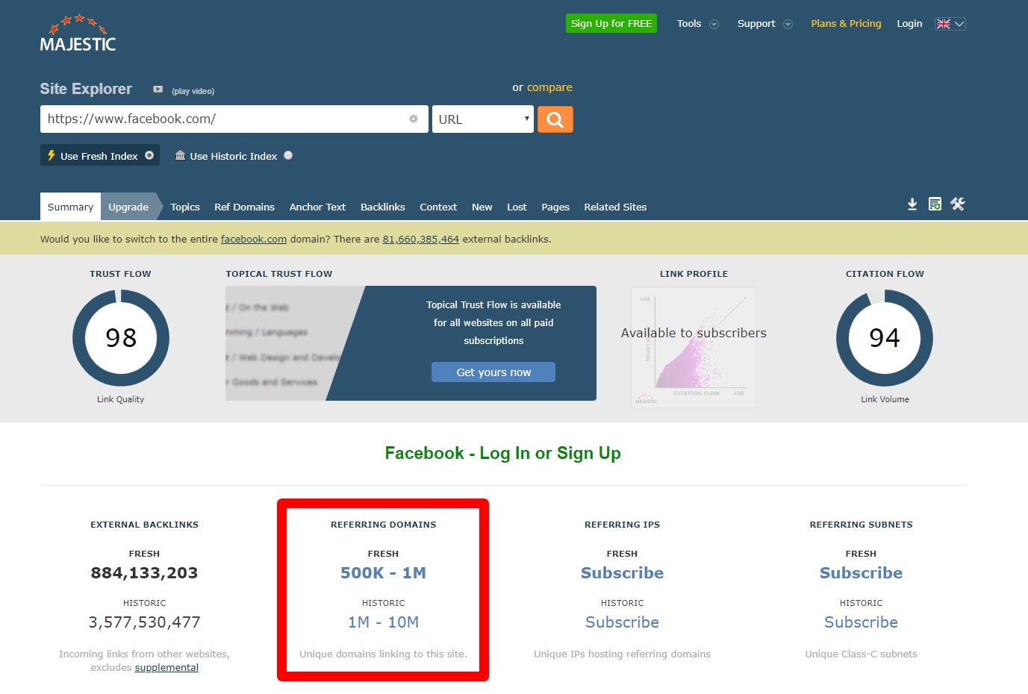This screenshot has width=1028, height=694.
Task: Click the Link Profile chart thumbnail
Action: (694, 347)
